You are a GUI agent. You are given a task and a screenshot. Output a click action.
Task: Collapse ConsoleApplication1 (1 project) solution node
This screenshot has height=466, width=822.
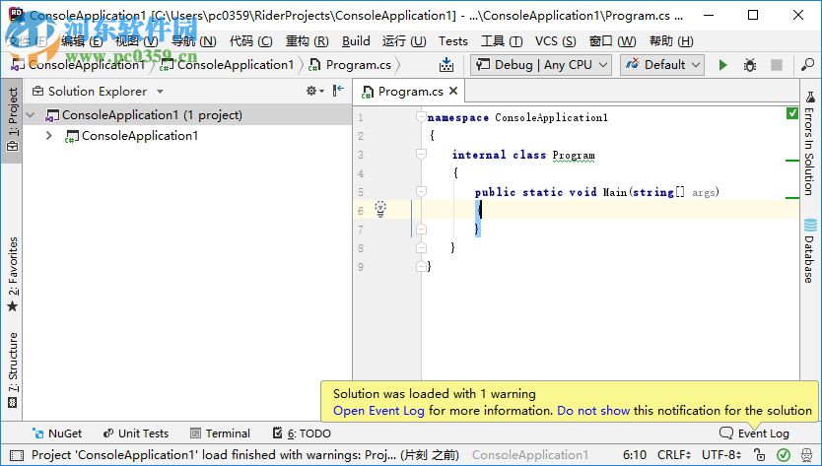coord(31,115)
